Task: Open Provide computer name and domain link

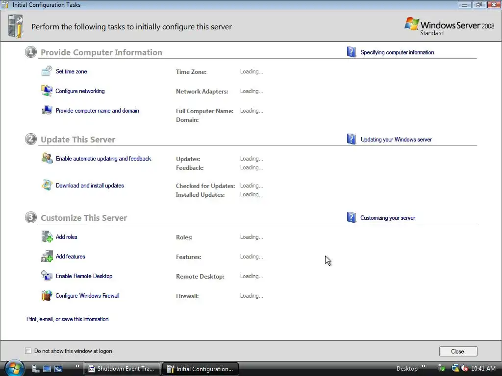Action: (98, 110)
